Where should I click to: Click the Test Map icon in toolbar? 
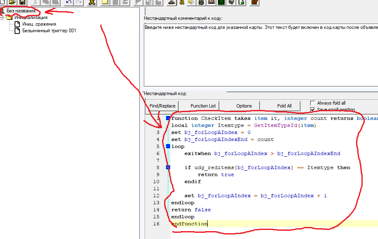point(255,2)
